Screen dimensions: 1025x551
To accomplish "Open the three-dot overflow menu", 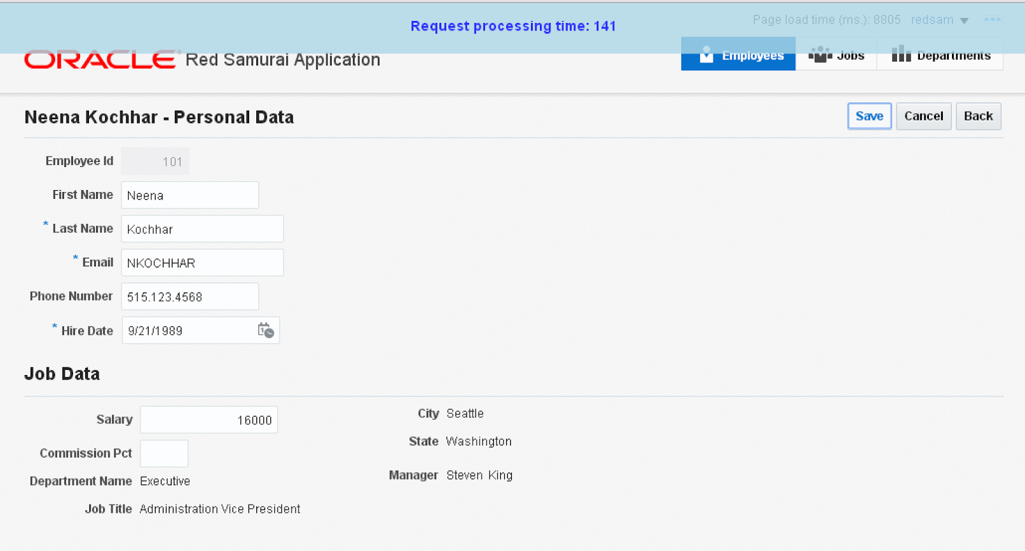I will (x=992, y=20).
